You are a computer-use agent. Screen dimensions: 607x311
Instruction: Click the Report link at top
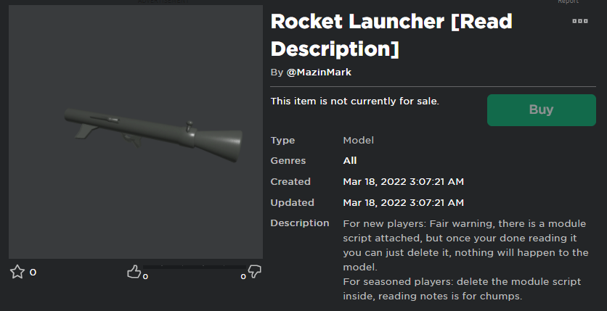(568, 2)
